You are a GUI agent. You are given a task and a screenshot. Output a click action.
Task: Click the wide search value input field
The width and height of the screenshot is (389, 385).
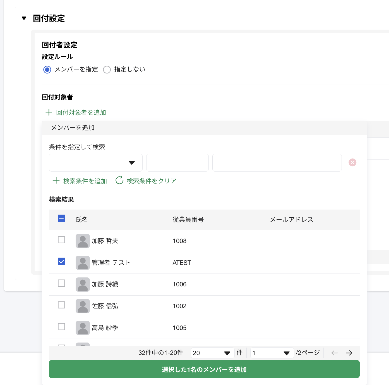[x=277, y=163]
